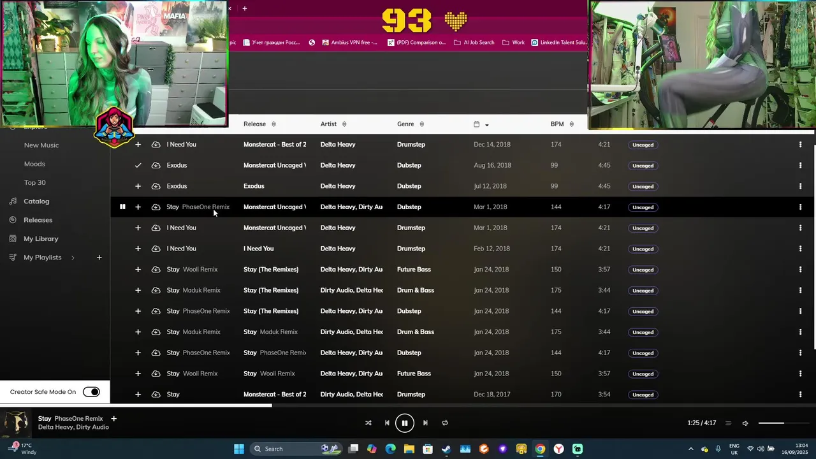Click the Releases disc icon
The height and width of the screenshot is (459, 816).
12,220
